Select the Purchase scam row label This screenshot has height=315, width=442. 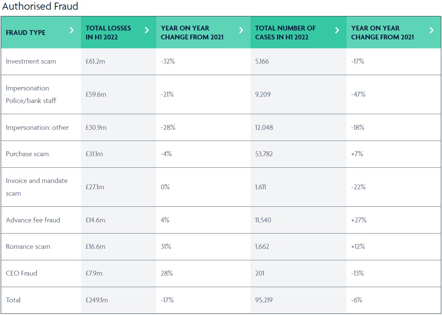[x=27, y=154]
